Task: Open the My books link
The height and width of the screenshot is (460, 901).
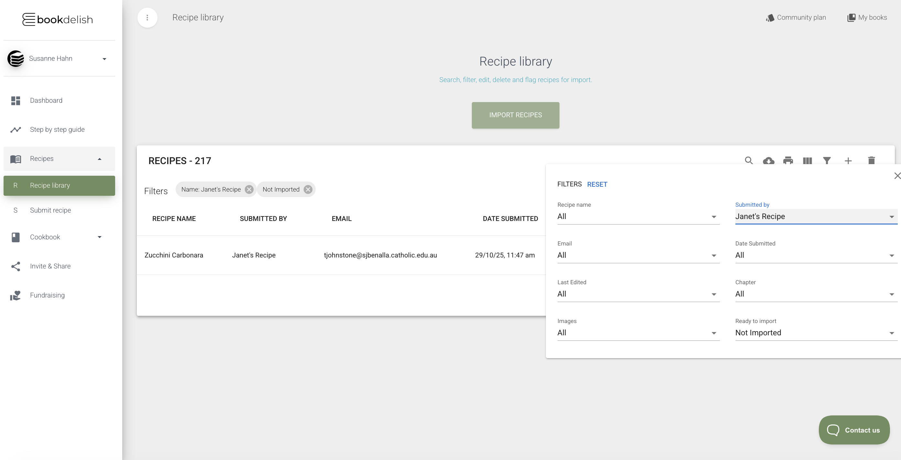Action: tap(867, 17)
